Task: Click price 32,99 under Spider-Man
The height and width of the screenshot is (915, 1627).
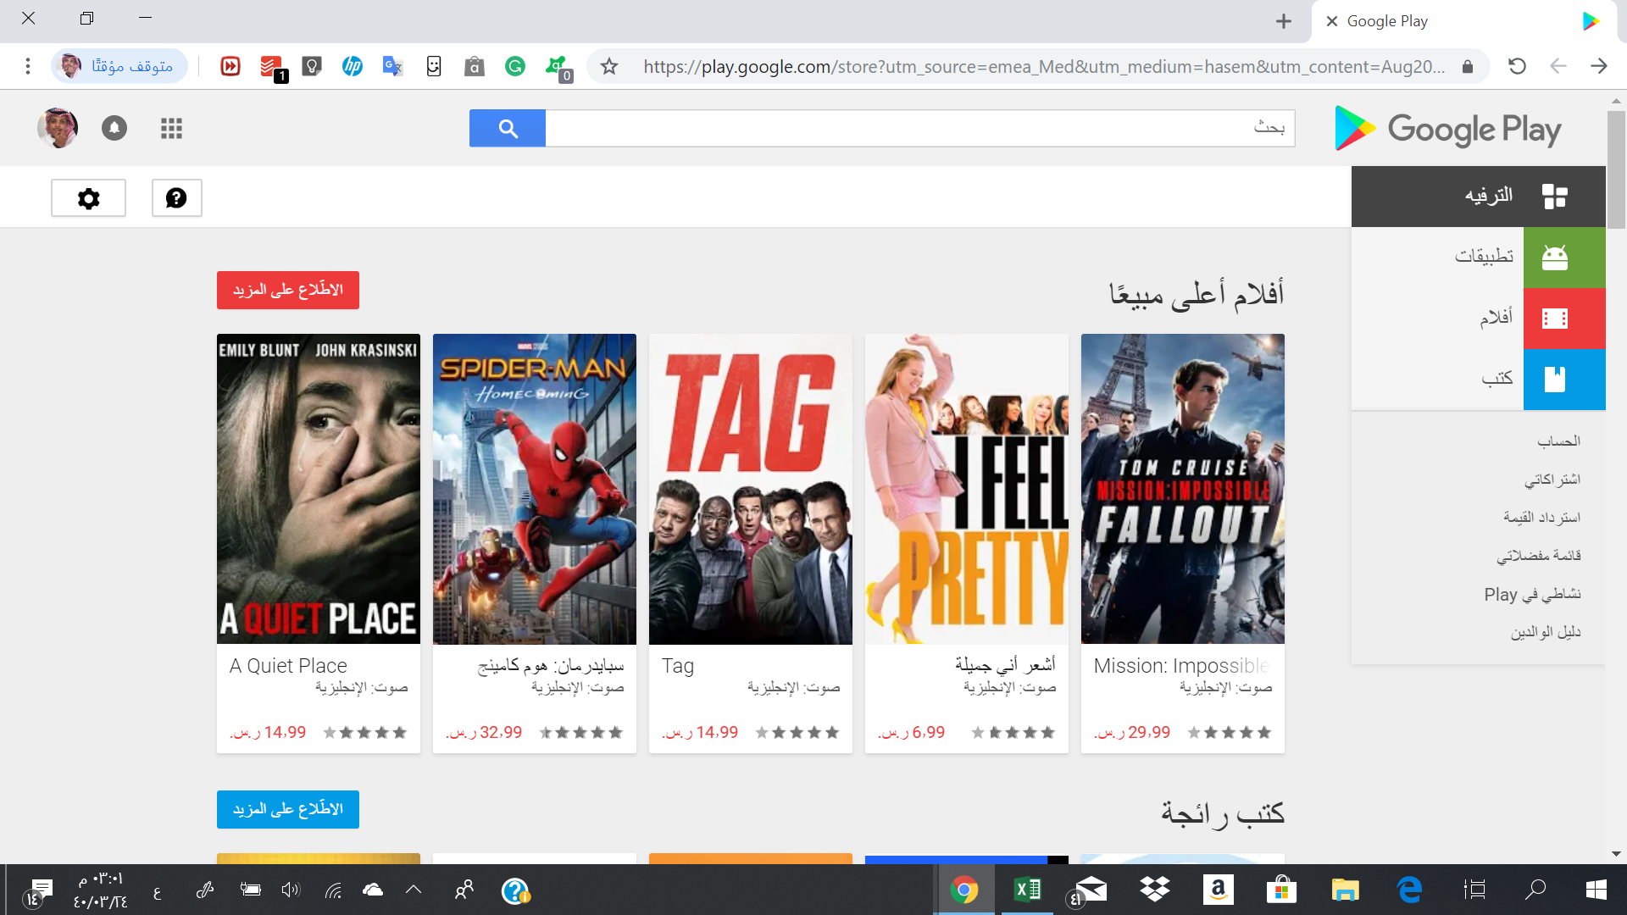Action: (484, 732)
